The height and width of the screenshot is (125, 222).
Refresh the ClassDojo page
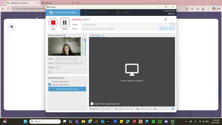(x=8, y=9)
